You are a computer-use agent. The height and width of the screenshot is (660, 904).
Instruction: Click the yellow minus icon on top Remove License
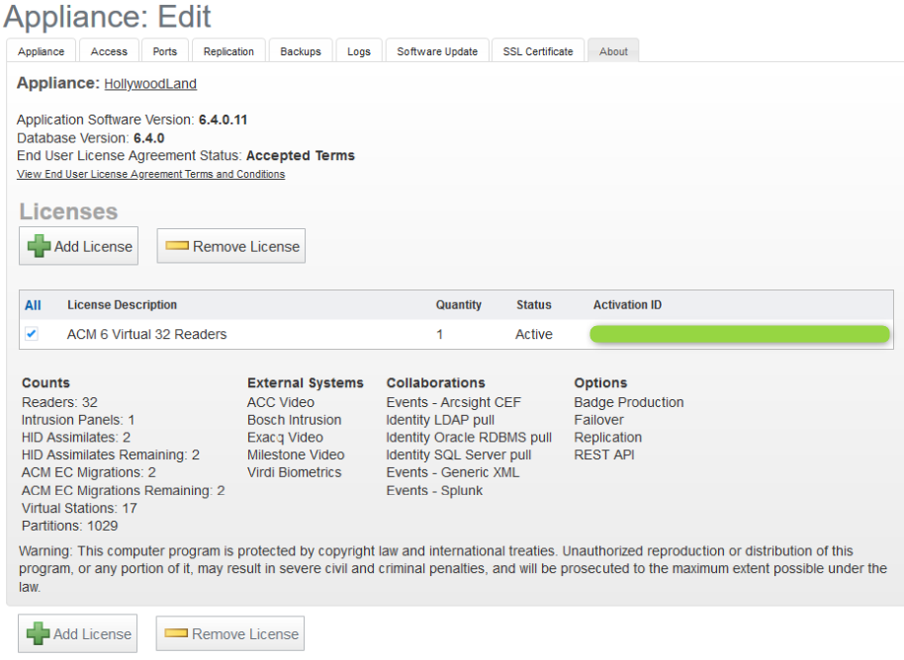[x=178, y=246]
